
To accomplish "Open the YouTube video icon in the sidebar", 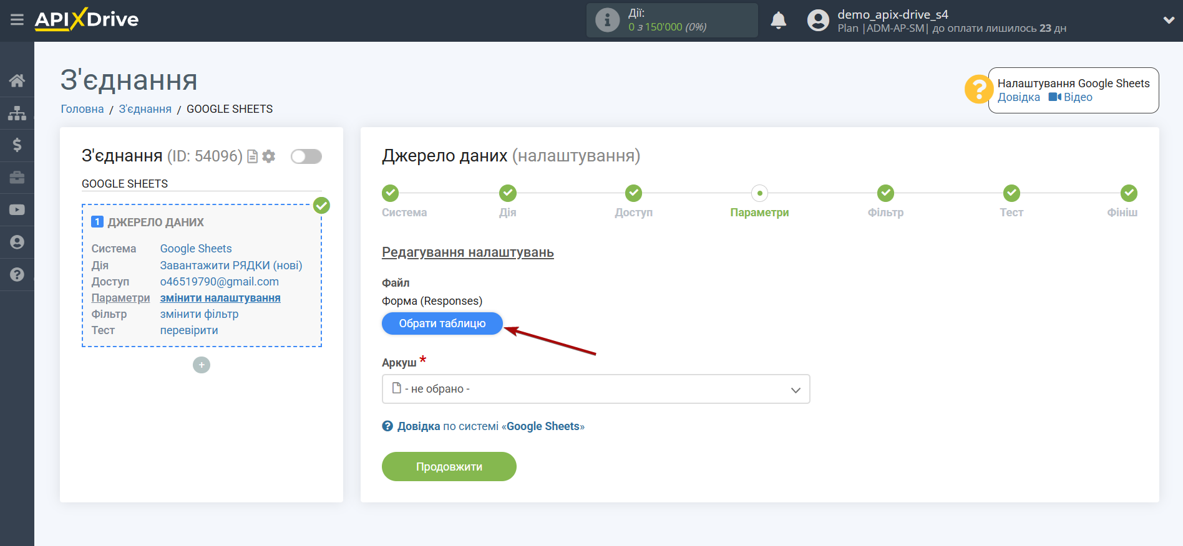I will tap(17, 210).
